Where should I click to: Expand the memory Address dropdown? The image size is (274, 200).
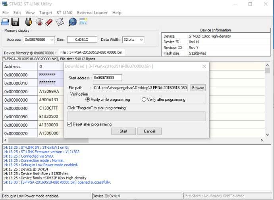pos(52,40)
